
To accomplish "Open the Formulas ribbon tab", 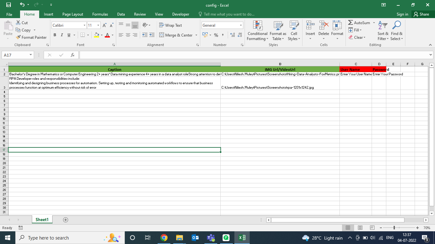I will pos(100,14).
